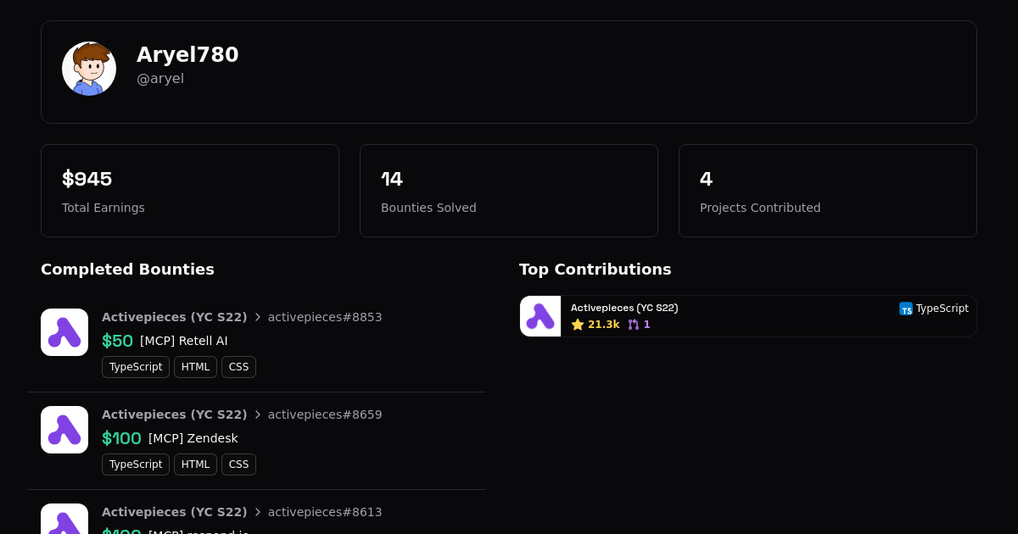Click the pull request icon in Top Contributions

pos(633,325)
